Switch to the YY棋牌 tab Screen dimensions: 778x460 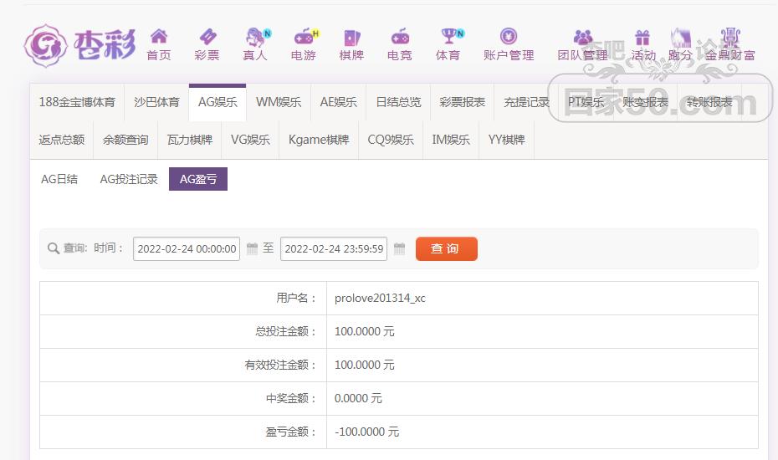507,140
